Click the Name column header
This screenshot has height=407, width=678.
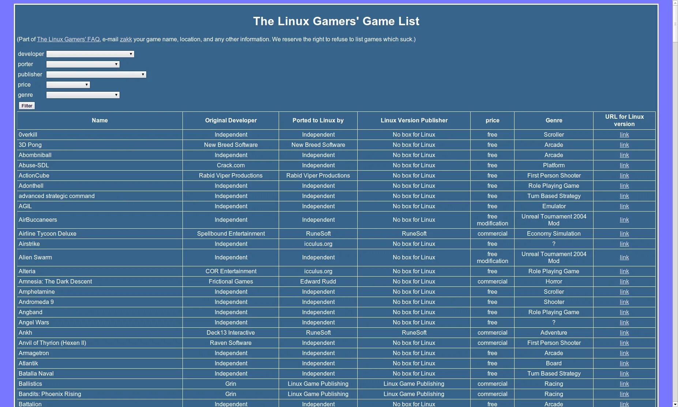coord(100,121)
